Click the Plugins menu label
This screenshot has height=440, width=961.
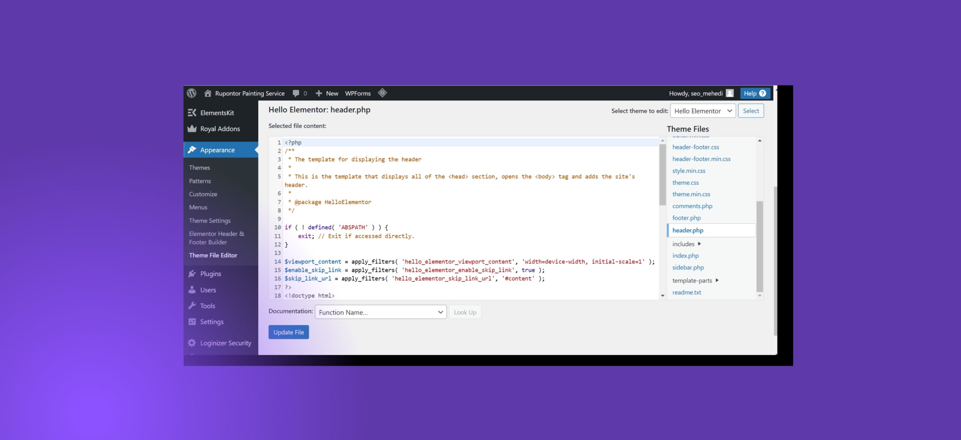tap(211, 274)
